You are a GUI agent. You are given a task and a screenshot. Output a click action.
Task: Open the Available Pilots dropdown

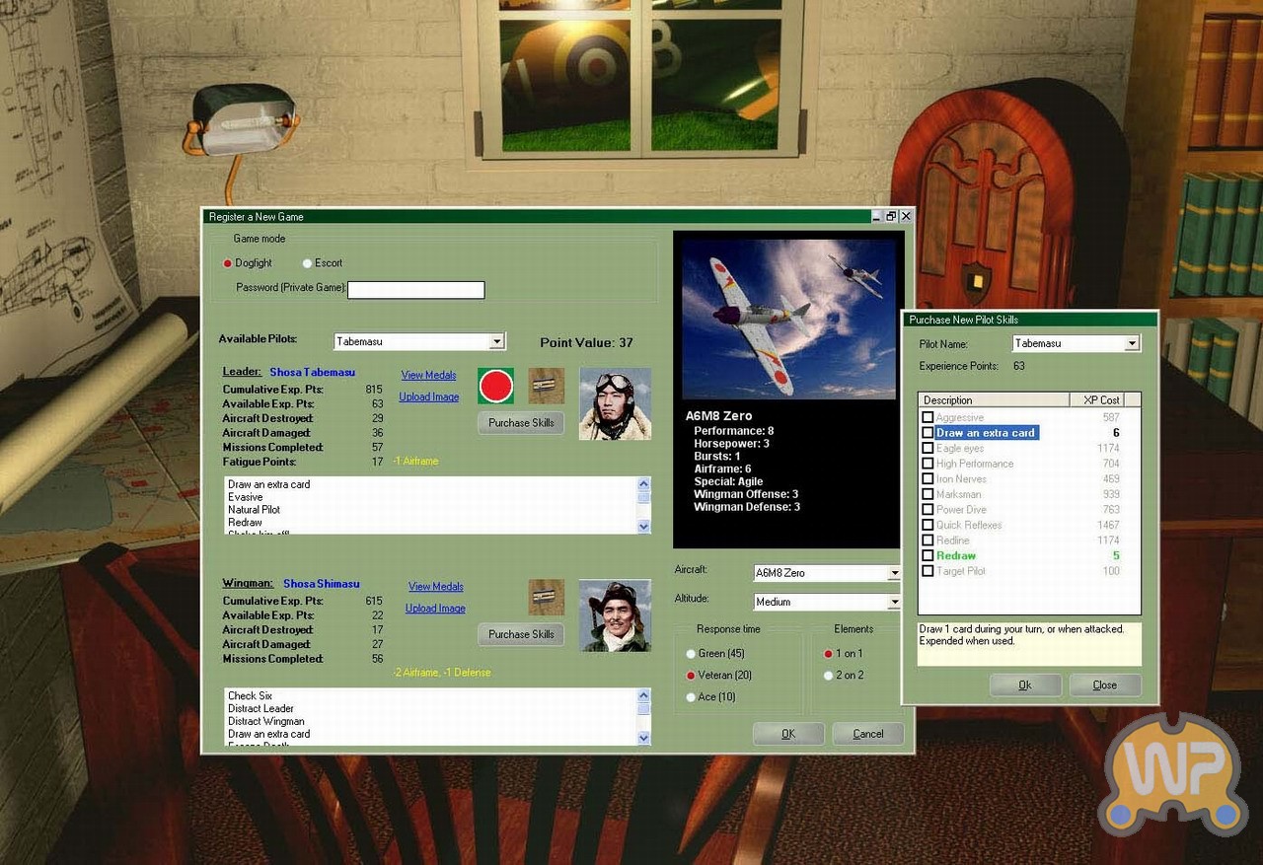pos(497,341)
